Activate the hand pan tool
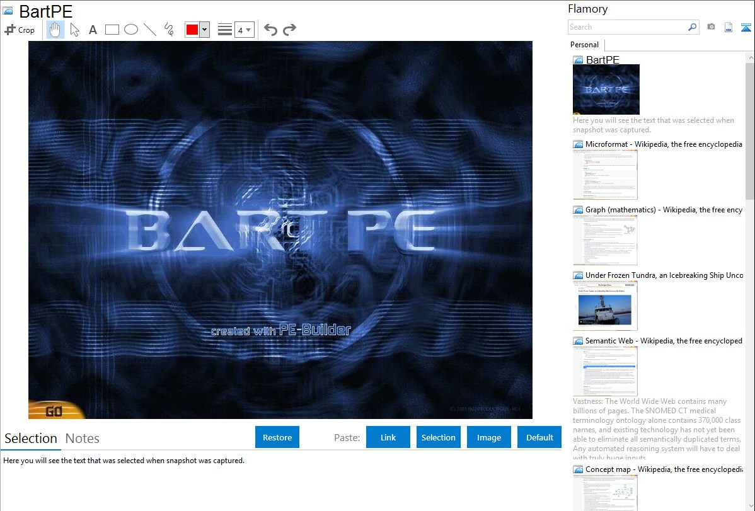The image size is (755, 511). [x=55, y=30]
